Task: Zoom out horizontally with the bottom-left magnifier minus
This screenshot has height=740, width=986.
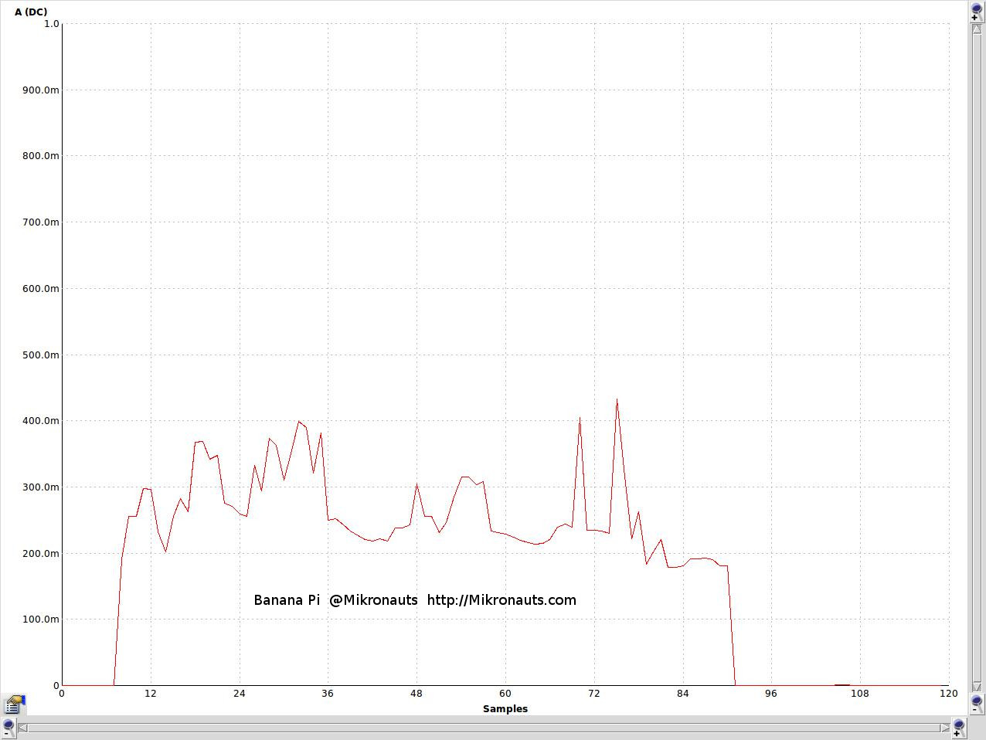Action: click(8, 728)
